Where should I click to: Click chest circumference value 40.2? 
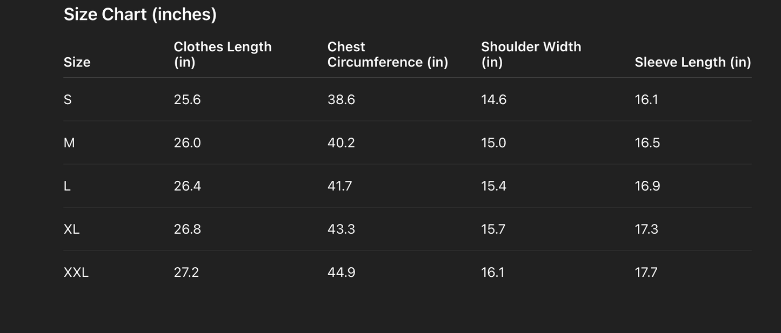pos(341,143)
